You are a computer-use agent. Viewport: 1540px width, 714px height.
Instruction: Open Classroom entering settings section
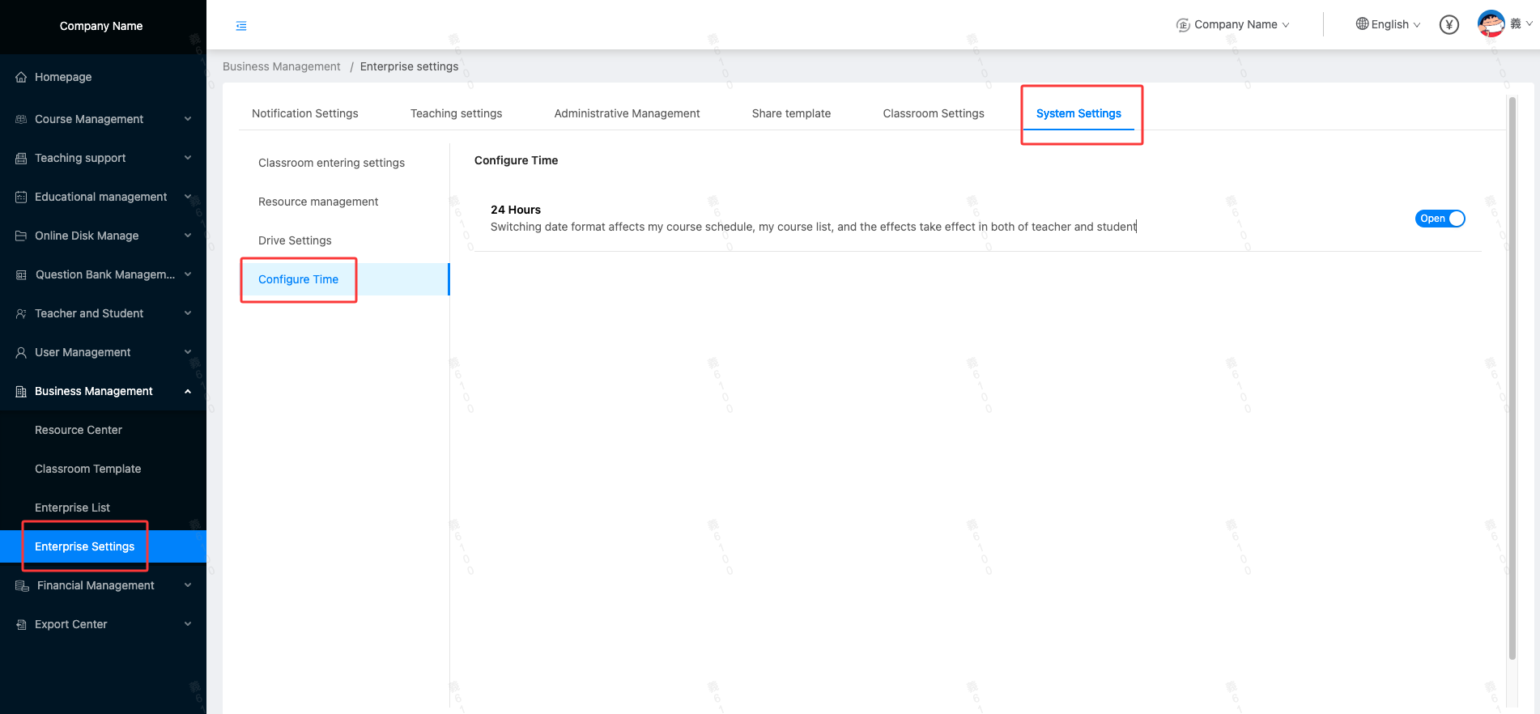[331, 163]
